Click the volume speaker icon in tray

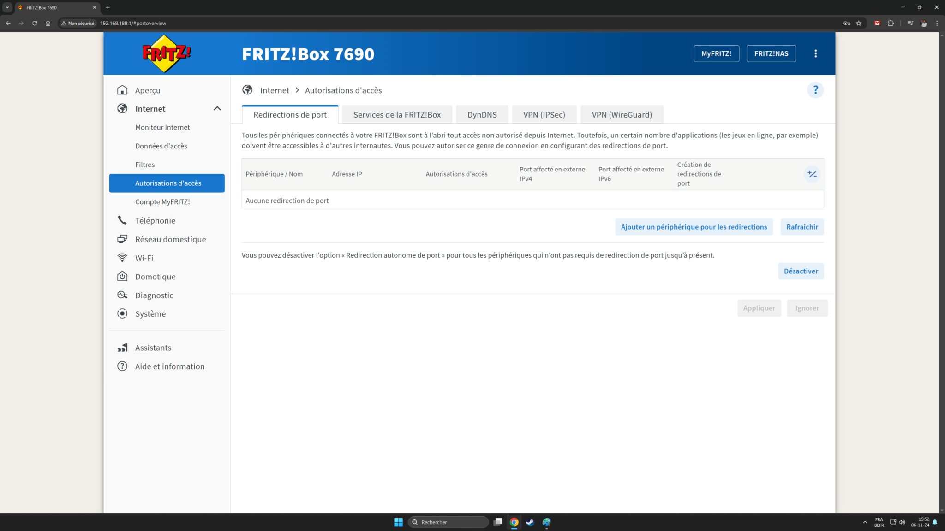coord(902,522)
